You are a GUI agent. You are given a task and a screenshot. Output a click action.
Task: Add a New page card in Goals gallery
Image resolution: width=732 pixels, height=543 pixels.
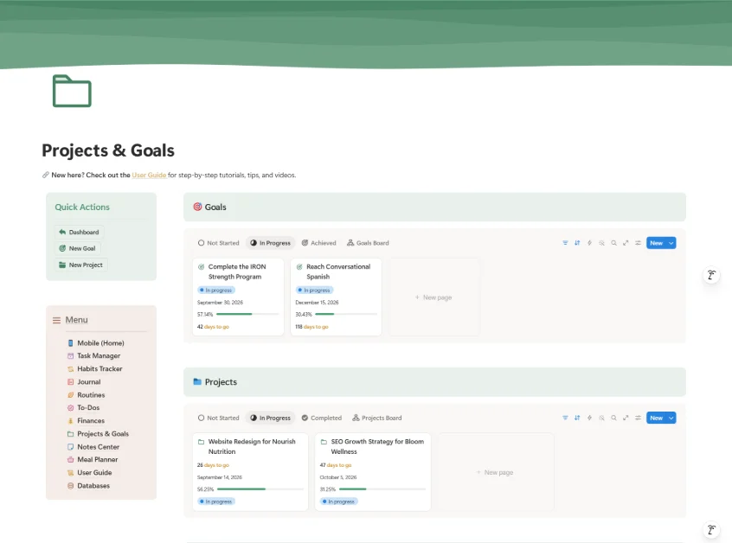click(433, 297)
